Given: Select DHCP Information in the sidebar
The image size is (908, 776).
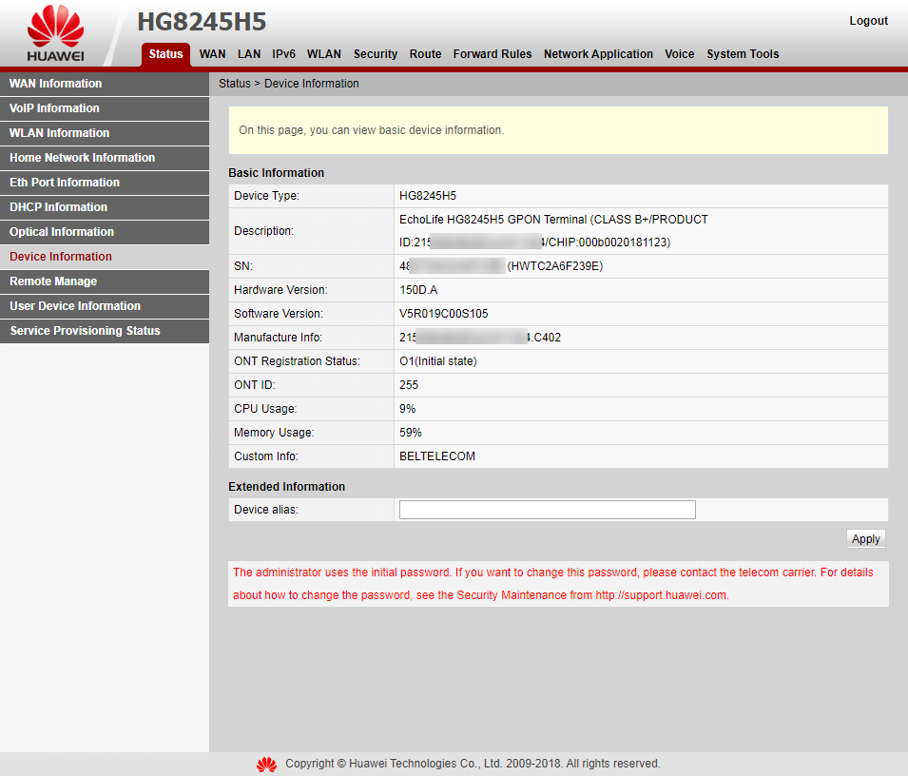Looking at the screenshot, I should click(57, 207).
